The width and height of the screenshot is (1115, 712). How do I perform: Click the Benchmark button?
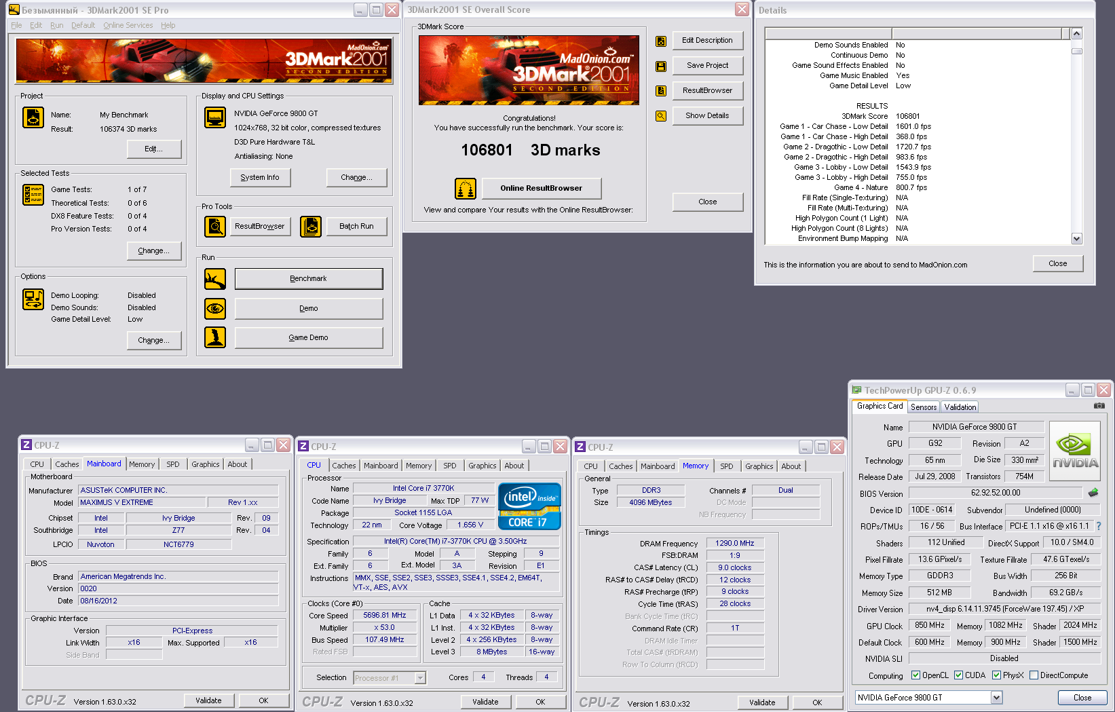click(309, 278)
